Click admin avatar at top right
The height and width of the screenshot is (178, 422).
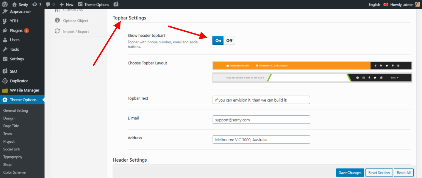coord(417,4)
